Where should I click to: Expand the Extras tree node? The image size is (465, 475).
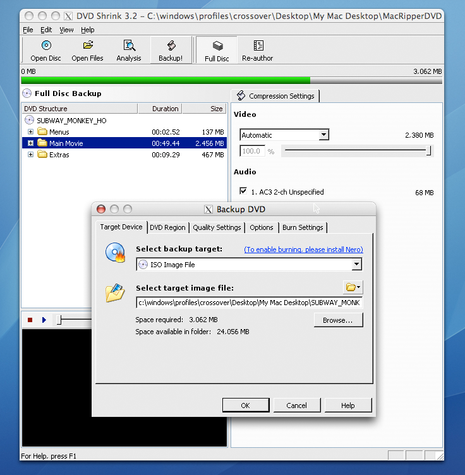click(x=30, y=155)
